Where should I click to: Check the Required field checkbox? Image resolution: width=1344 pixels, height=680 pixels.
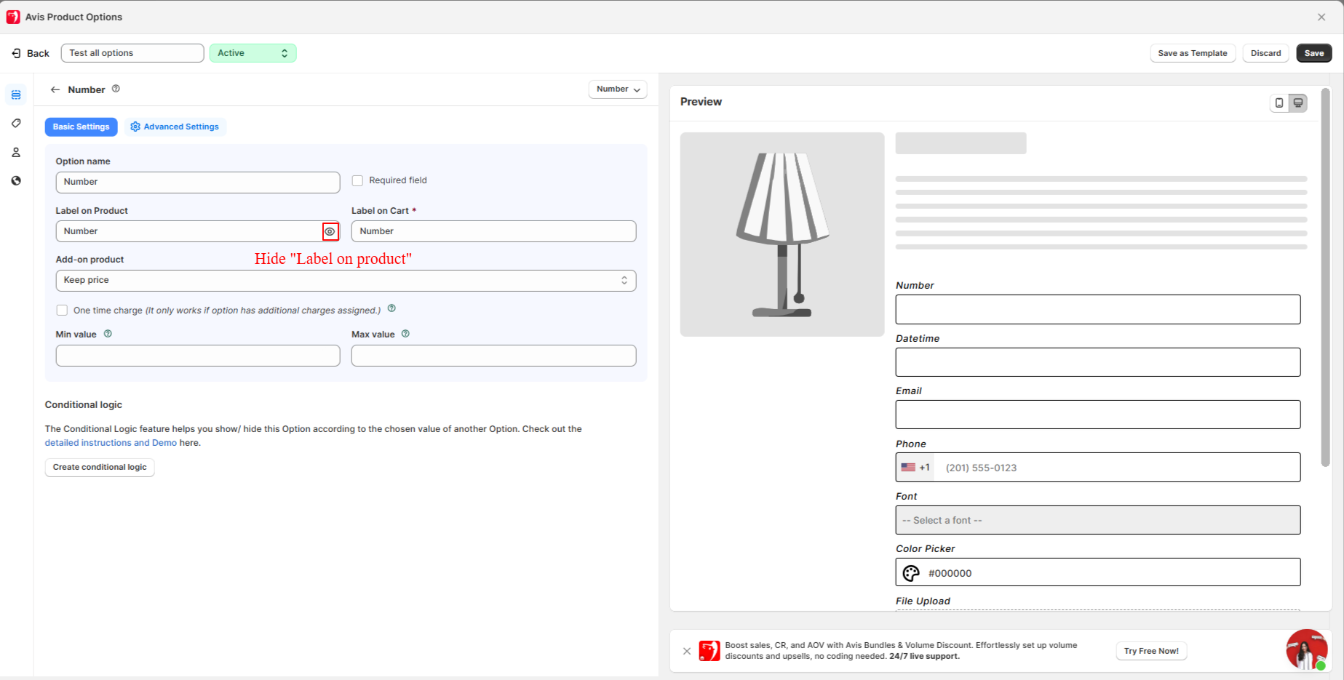(x=357, y=180)
